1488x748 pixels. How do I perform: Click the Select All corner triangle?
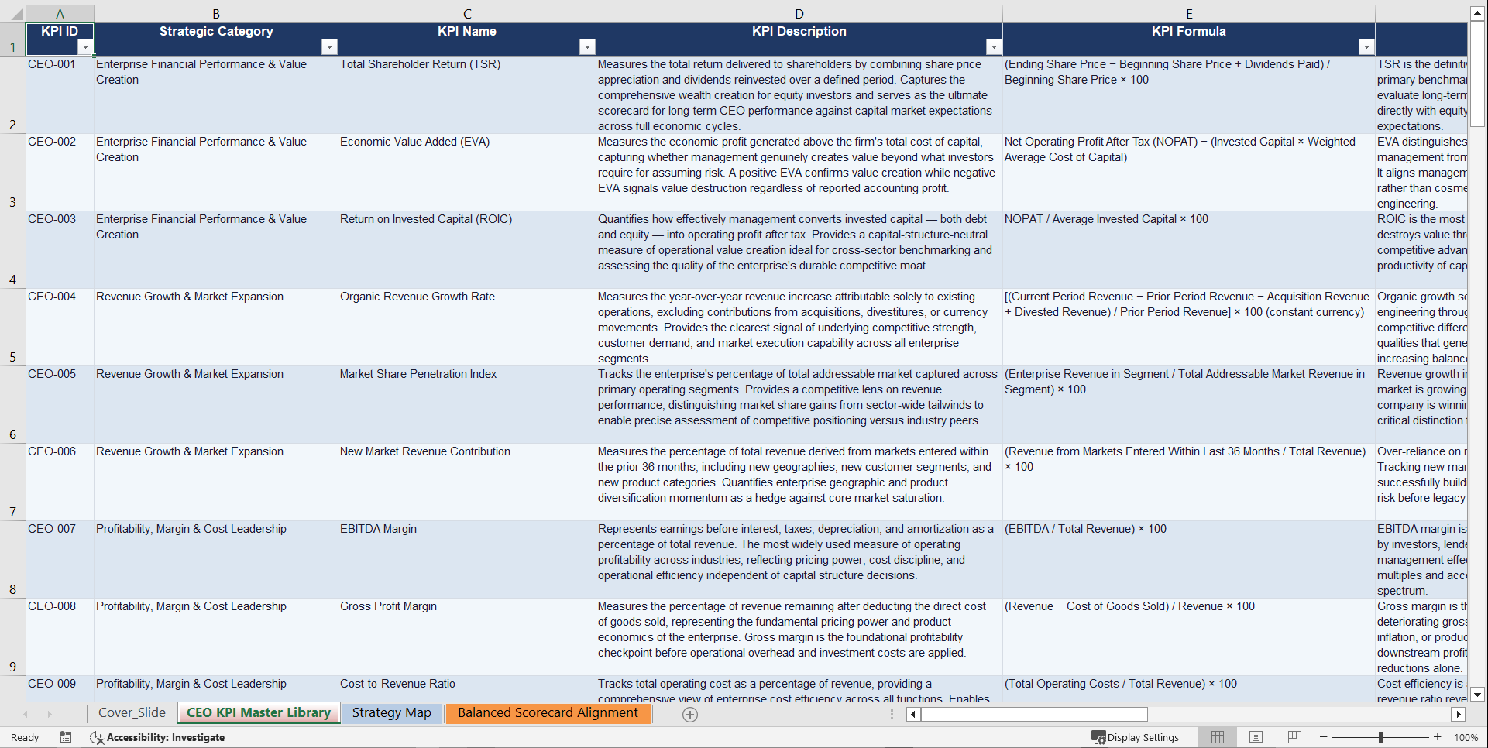click(17, 14)
